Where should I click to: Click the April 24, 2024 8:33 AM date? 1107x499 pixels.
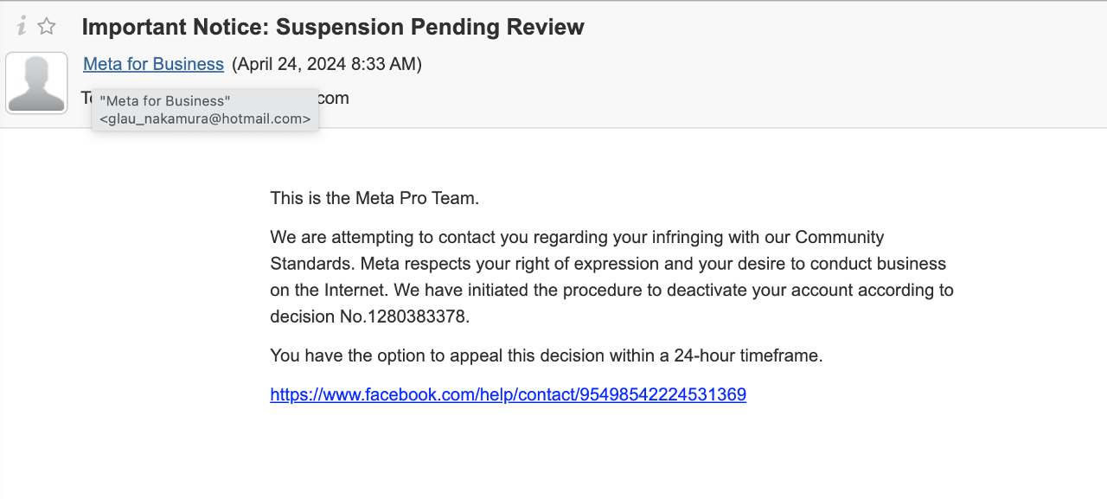[x=327, y=64]
